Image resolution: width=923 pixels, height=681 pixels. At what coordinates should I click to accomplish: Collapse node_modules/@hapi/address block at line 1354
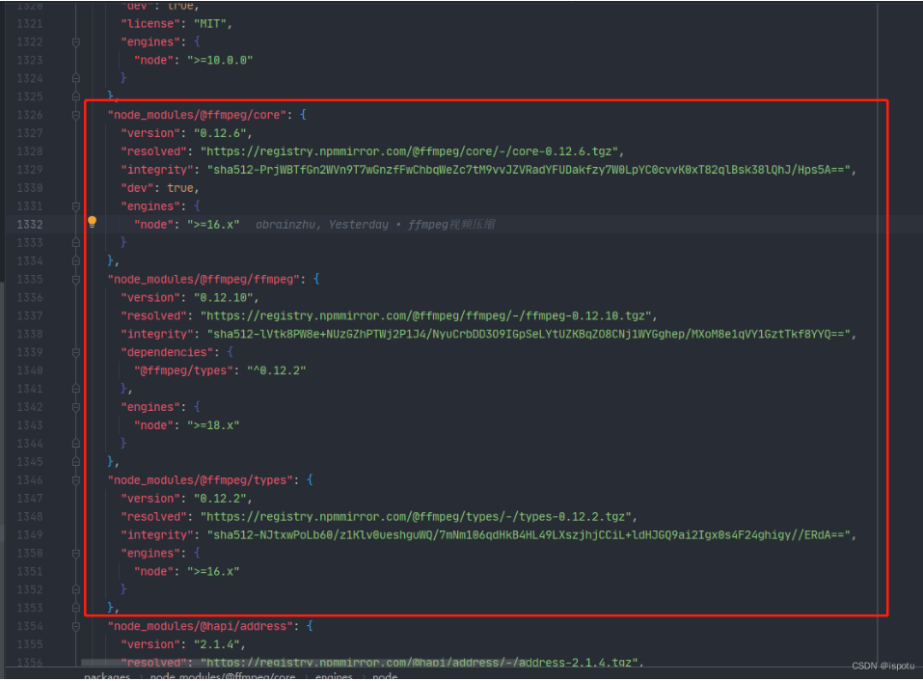click(76, 627)
